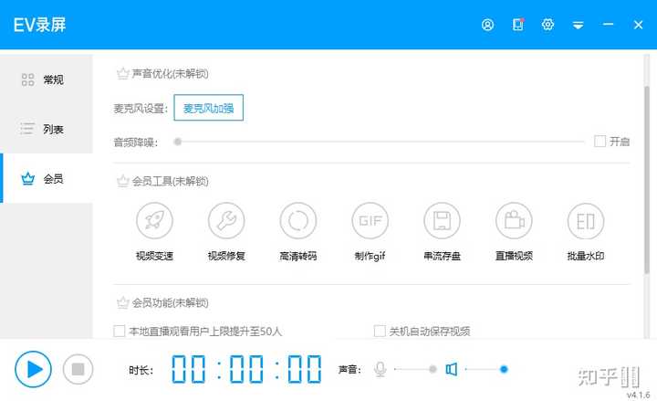The width and height of the screenshot is (657, 401).
Task: Open the user account icon in title bar
Action: (487, 25)
